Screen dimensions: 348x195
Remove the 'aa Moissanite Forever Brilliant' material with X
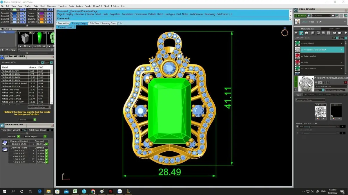[x=341, y=50]
